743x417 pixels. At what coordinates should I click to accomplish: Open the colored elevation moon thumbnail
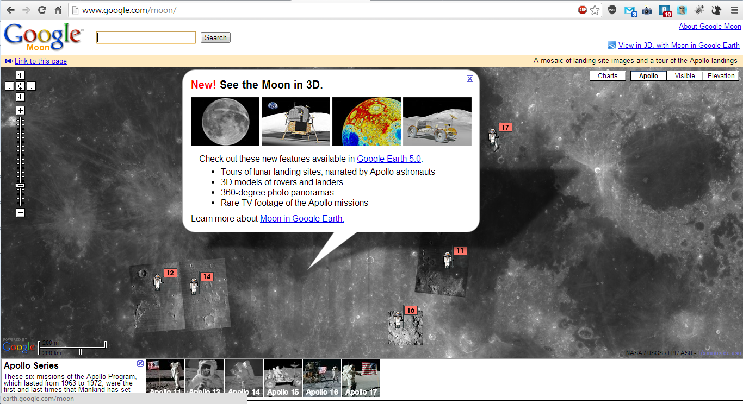point(367,122)
